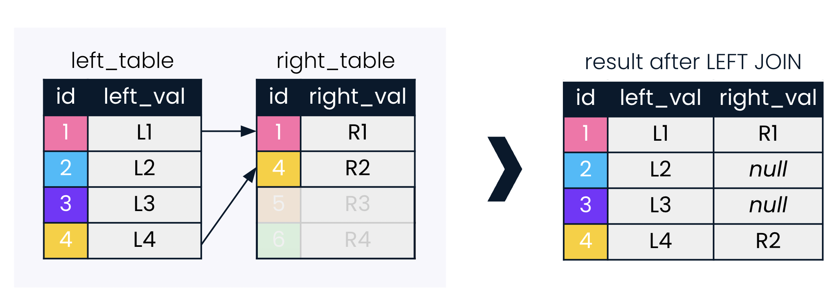Click the left_table title text

pos(122,61)
